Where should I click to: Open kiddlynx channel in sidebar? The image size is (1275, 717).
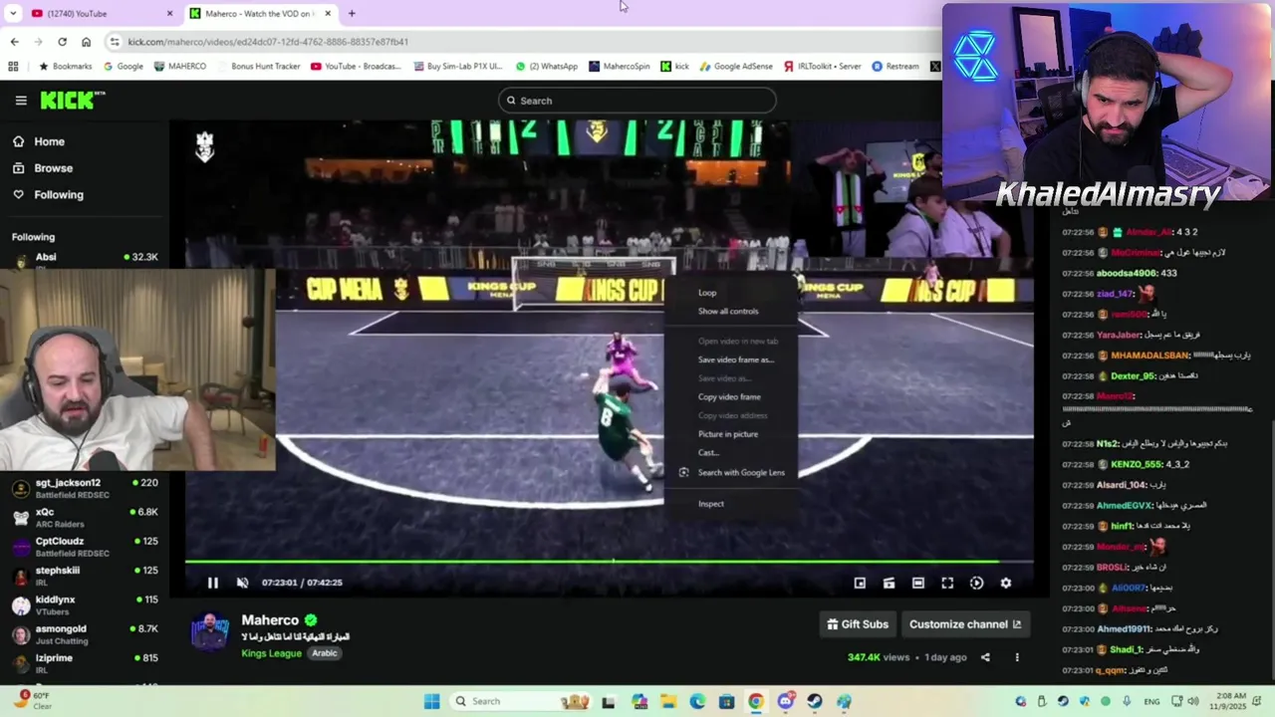[x=85, y=605]
